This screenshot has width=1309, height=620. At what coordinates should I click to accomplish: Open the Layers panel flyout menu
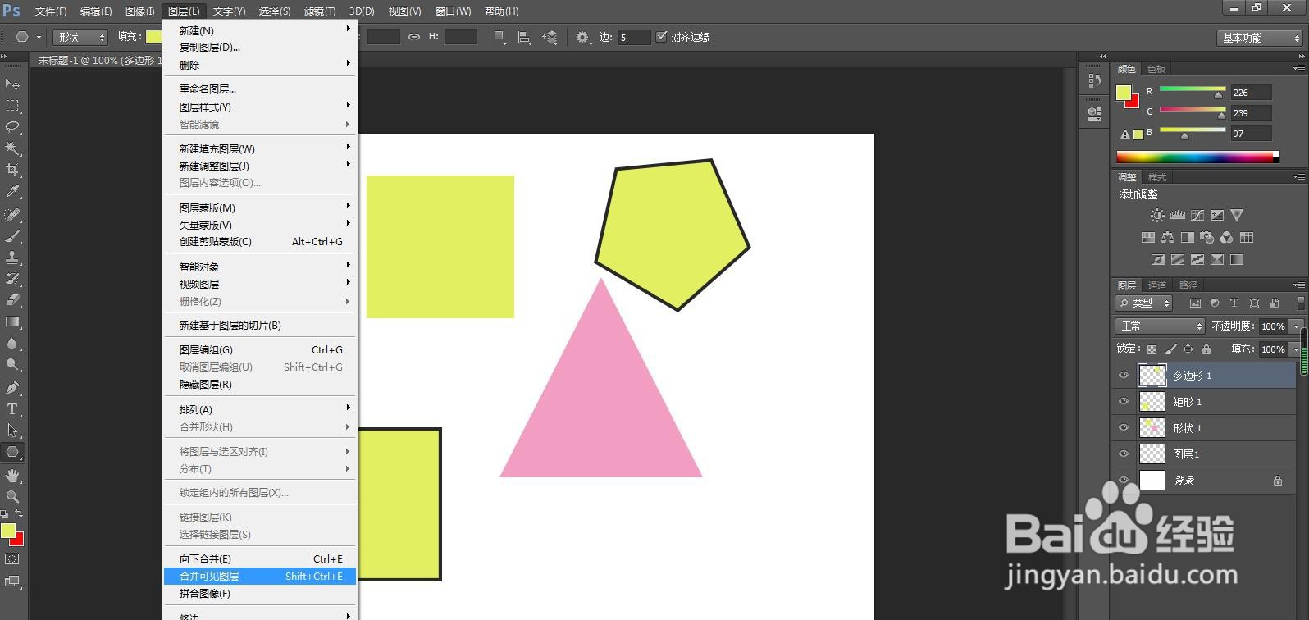(x=1298, y=285)
